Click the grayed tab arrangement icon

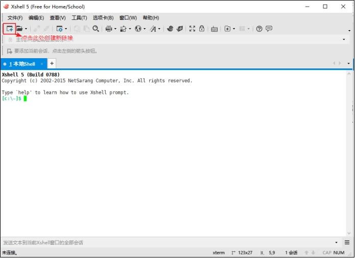(x=242, y=29)
